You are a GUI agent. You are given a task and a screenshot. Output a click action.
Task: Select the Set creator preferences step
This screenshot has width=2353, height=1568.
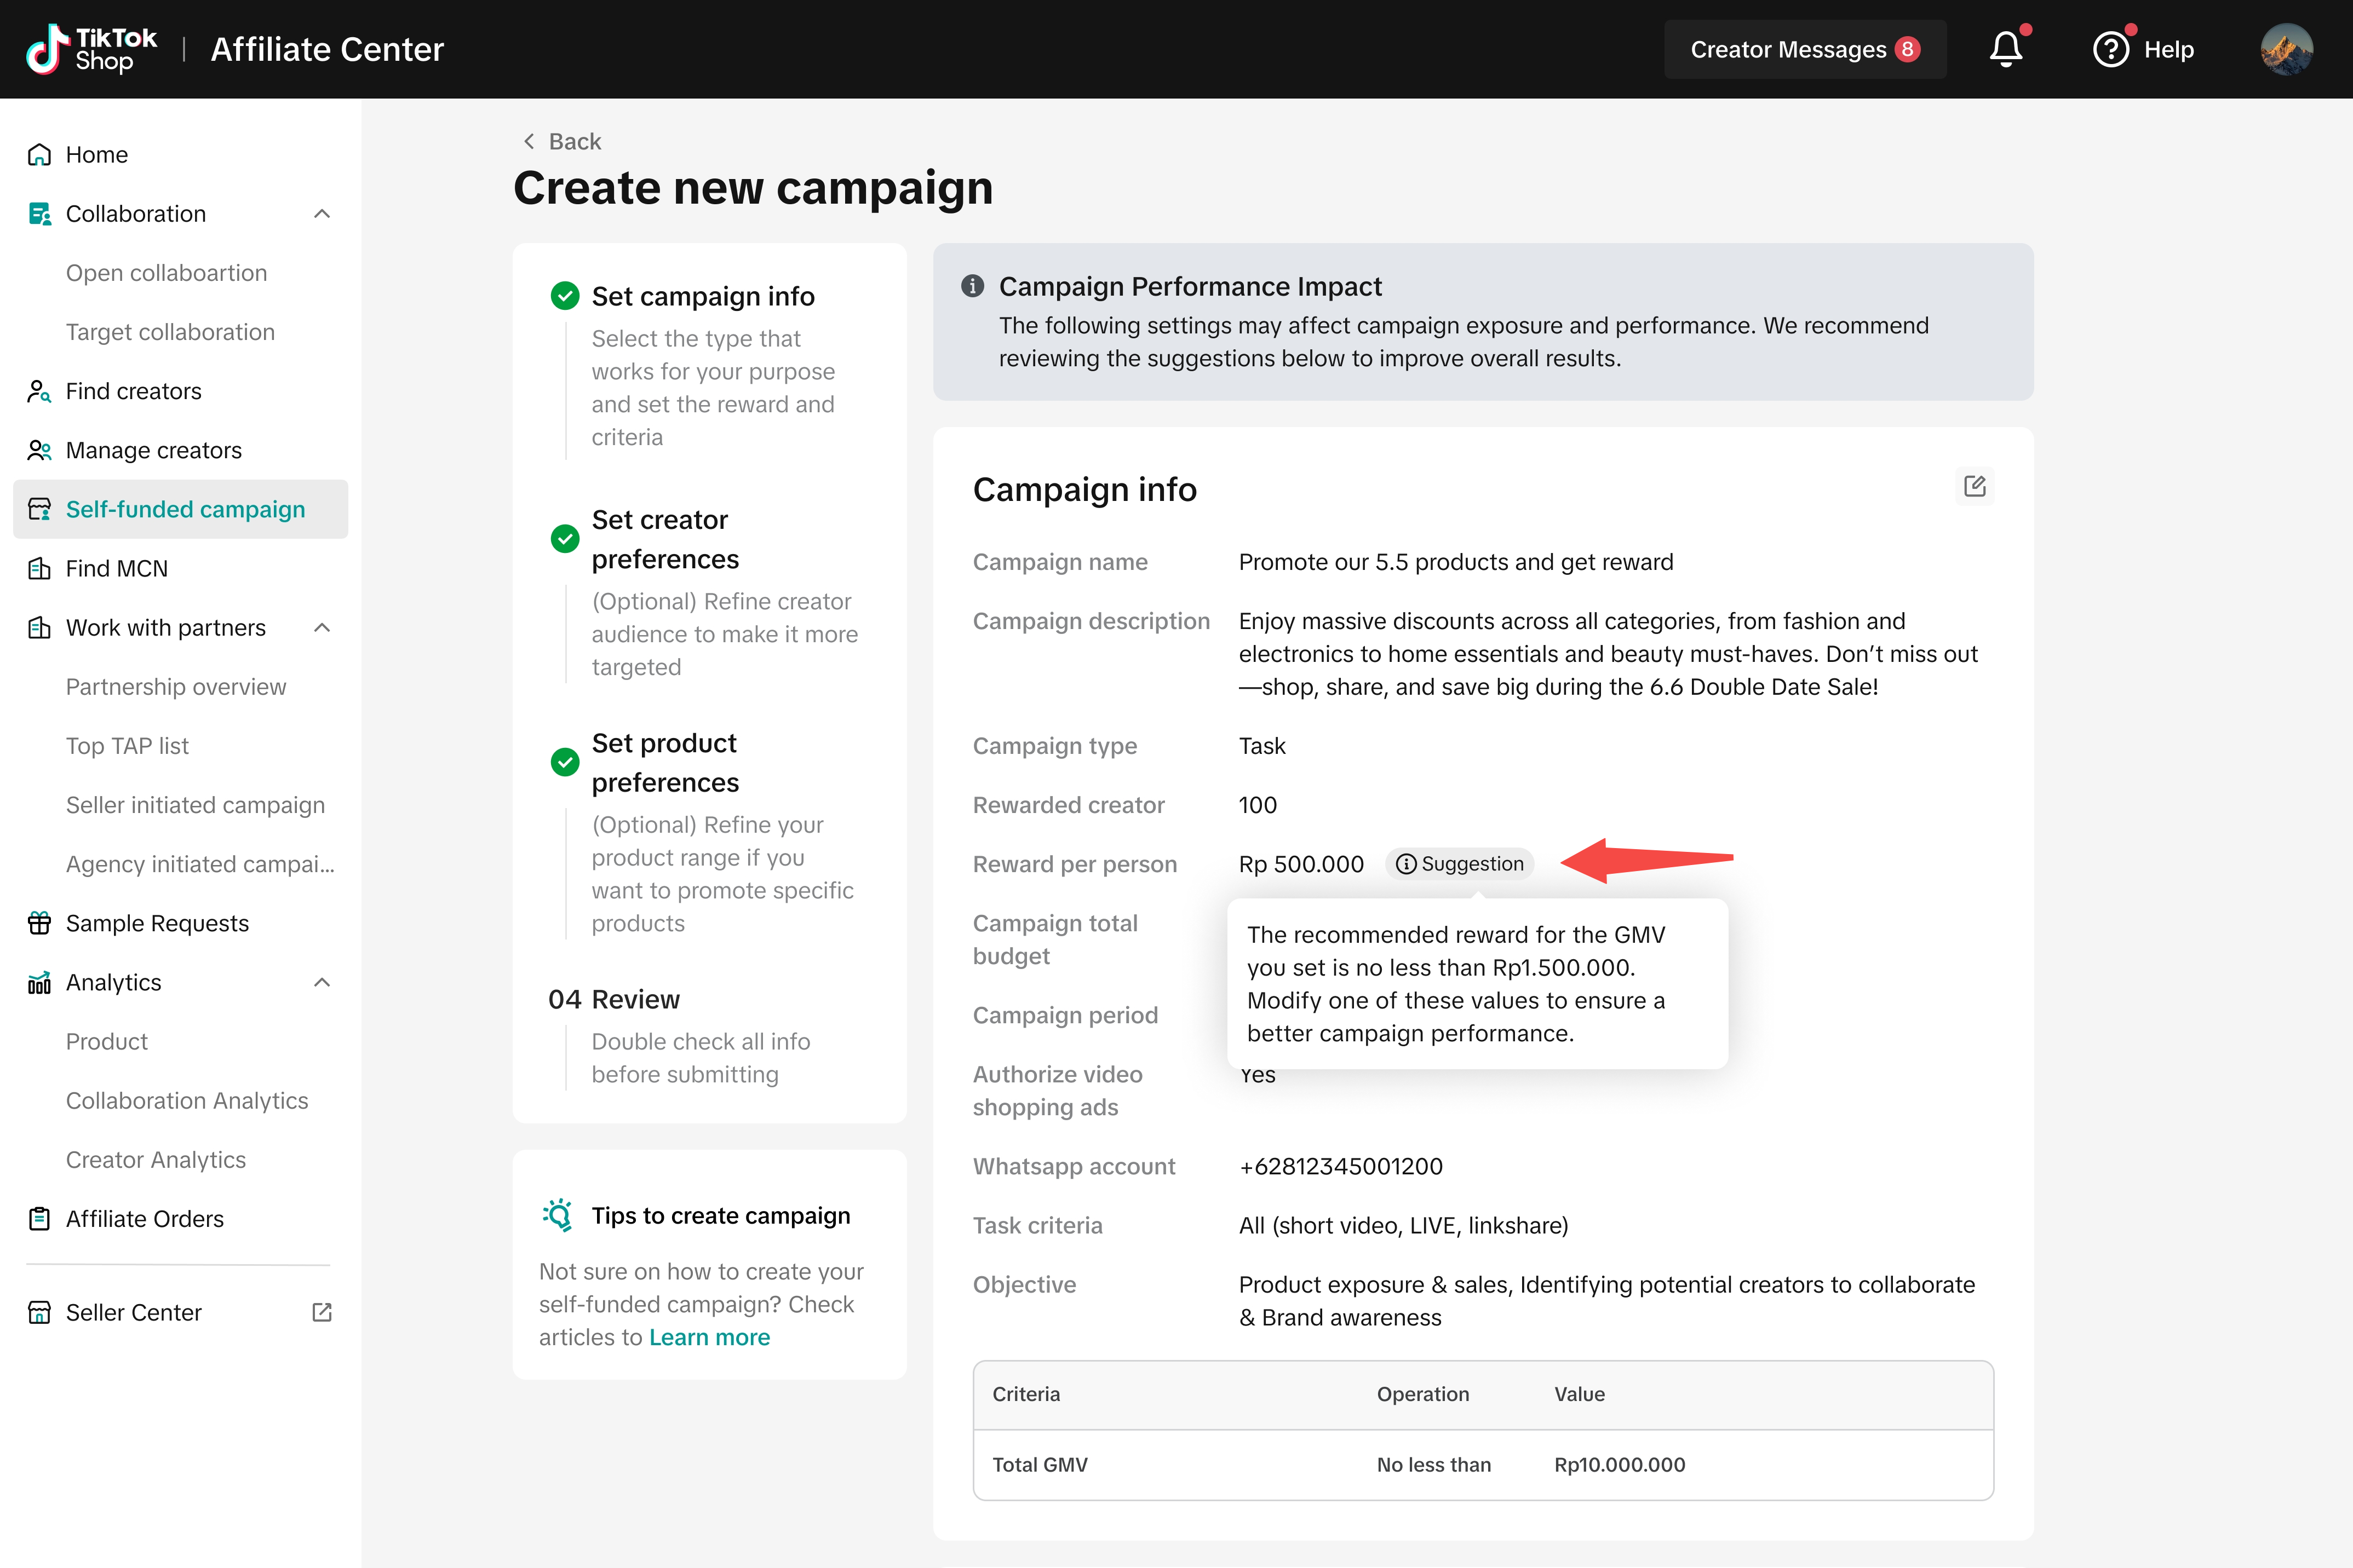tap(664, 539)
